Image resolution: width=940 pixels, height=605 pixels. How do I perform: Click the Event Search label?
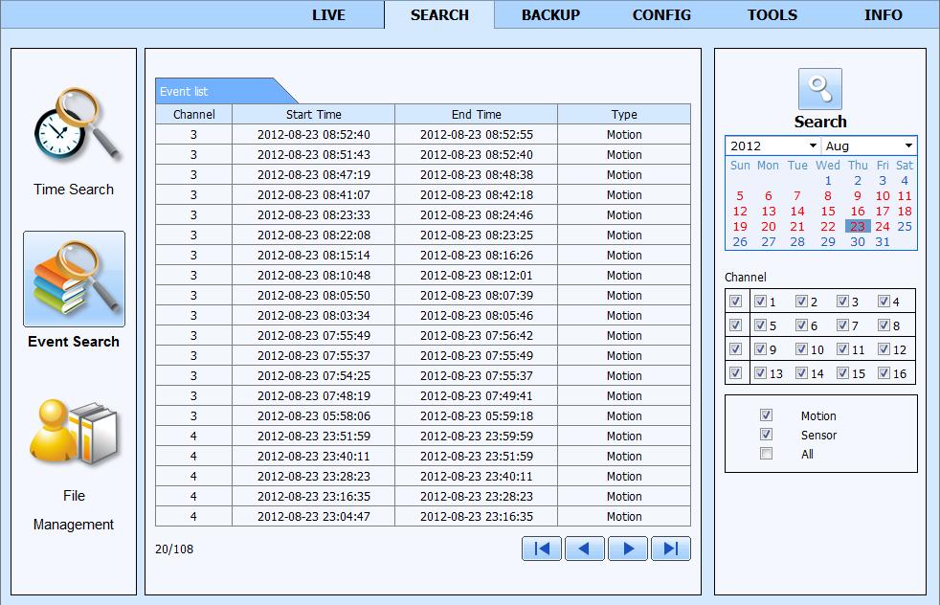[x=74, y=342]
